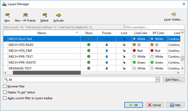Change the Red LineColor swatch of MECH-HTG_F&R
The width and height of the screenshot is (188, 111).
click(x=134, y=50)
